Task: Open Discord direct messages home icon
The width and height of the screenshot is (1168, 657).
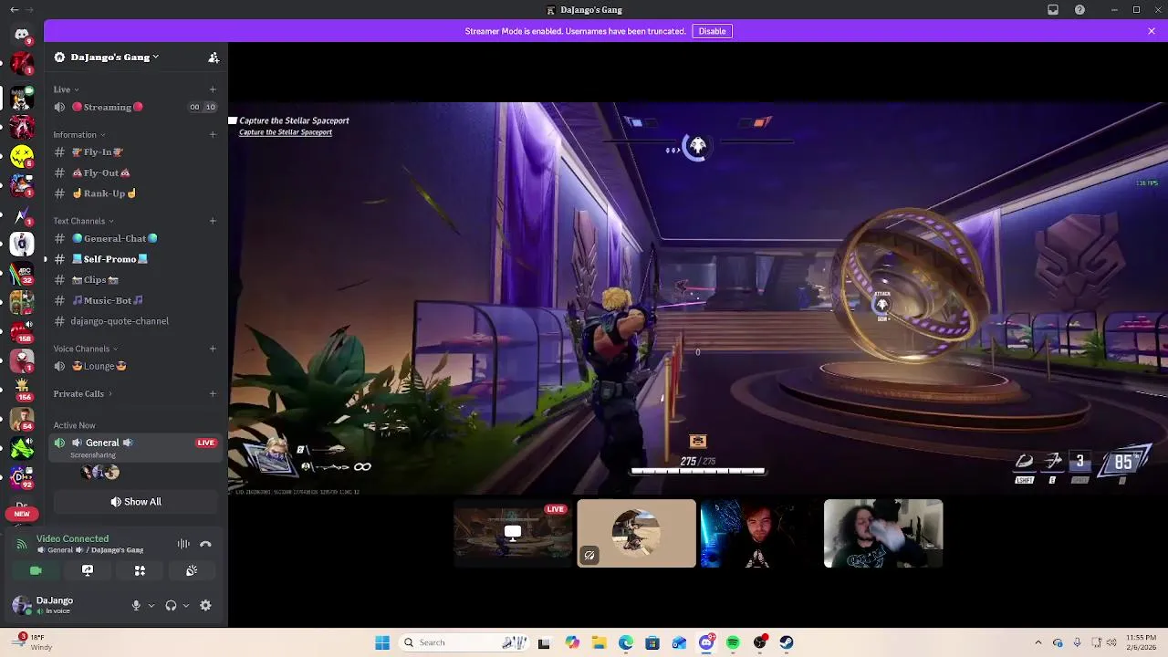Action: click(x=22, y=35)
